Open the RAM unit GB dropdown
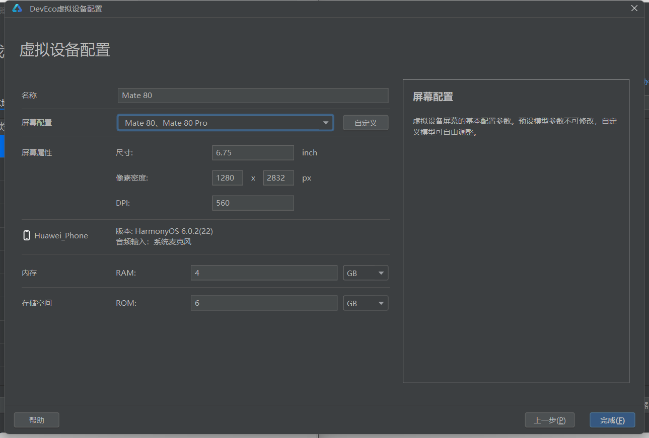The width and height of the screenshot is (649, 438). [366, 273]
